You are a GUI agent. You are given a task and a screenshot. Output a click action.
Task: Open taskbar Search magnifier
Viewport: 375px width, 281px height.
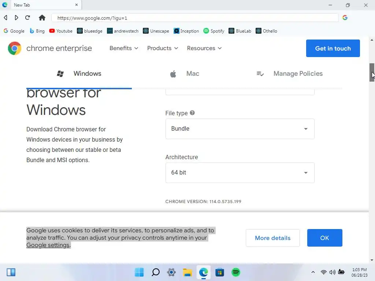click(x=155, y=272)
